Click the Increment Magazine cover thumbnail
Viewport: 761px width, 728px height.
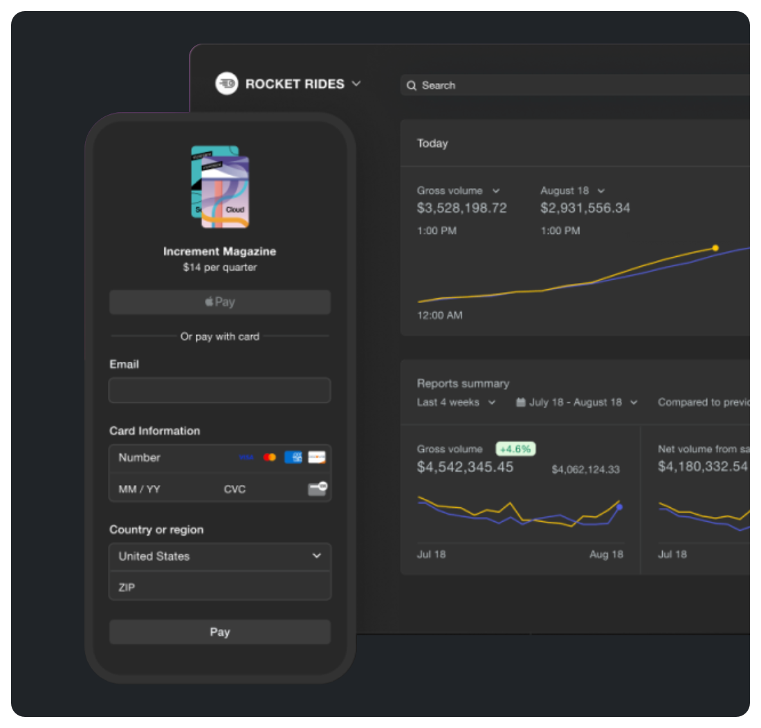coord(220,187)
